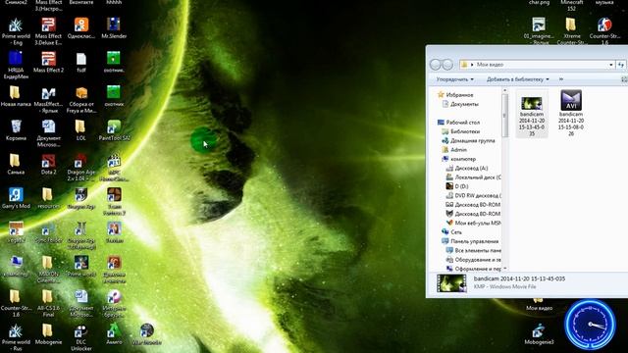This screenshot has width=628, height=353.
Task: Open the Упорядочить dropdown menu in Explorer
Action: click(x=454, y=79)
